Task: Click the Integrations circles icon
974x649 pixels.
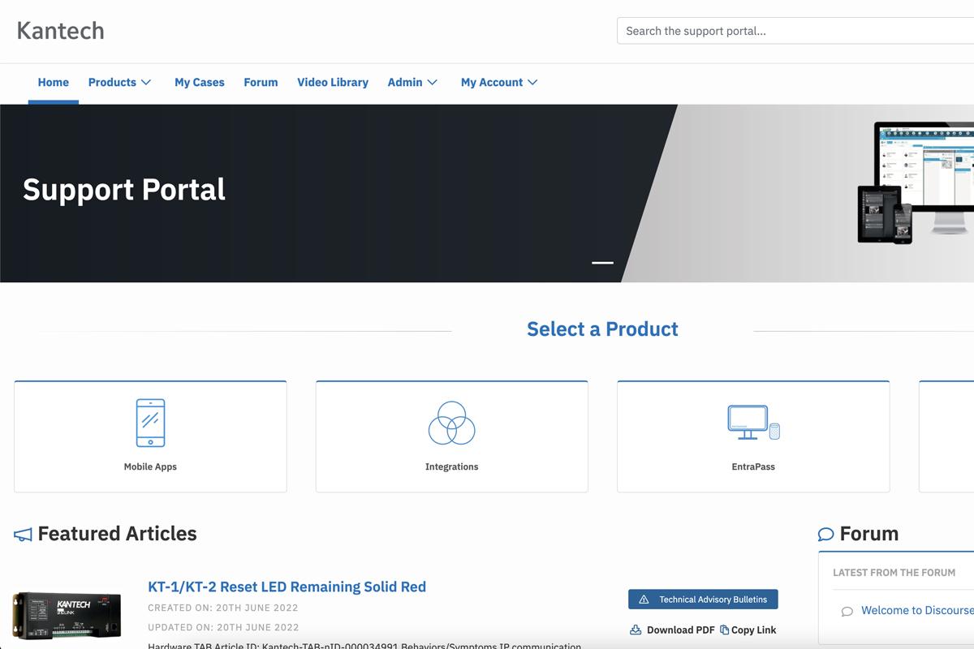Action: [451, 423]
